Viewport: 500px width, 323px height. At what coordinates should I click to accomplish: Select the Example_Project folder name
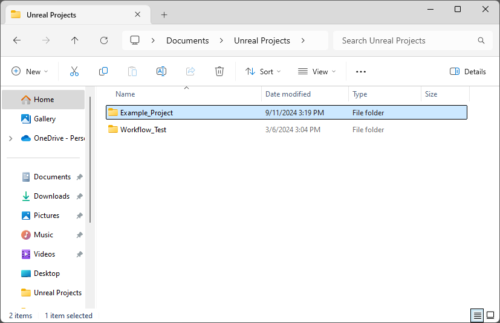coord(146,113)
